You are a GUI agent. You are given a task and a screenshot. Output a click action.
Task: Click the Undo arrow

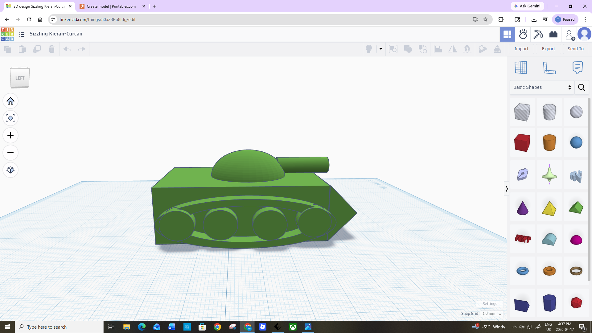coord(67,49)
